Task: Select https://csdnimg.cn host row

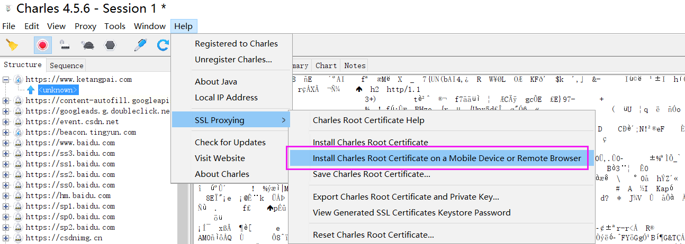Action: click(64, 238)
